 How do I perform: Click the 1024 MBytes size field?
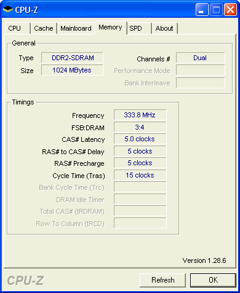72,70
